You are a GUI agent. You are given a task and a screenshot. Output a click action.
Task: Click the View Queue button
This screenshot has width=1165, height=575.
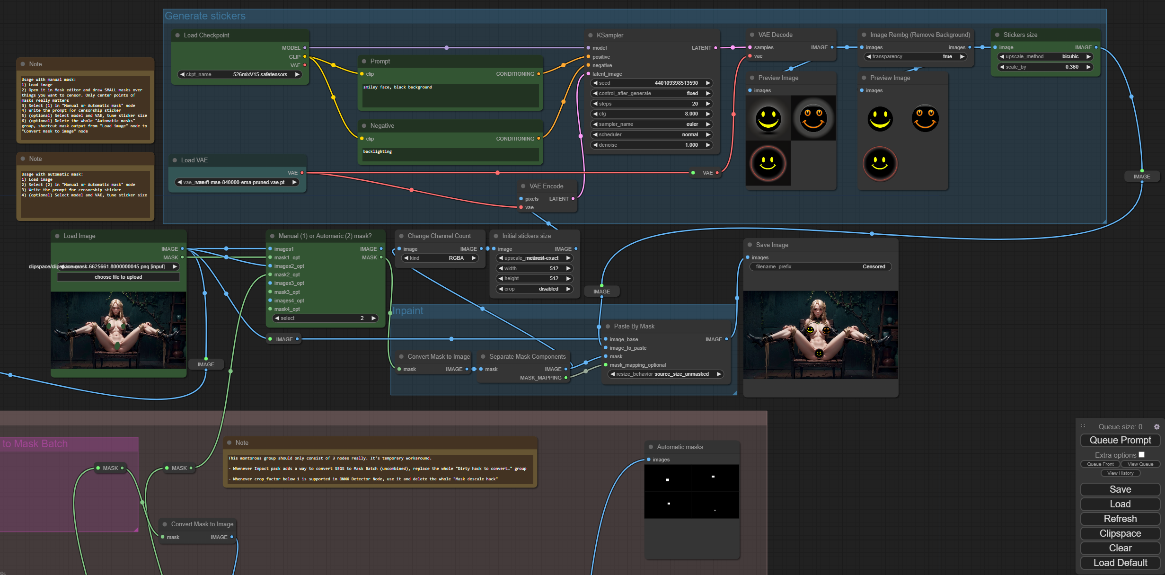tap(1140, 464)
